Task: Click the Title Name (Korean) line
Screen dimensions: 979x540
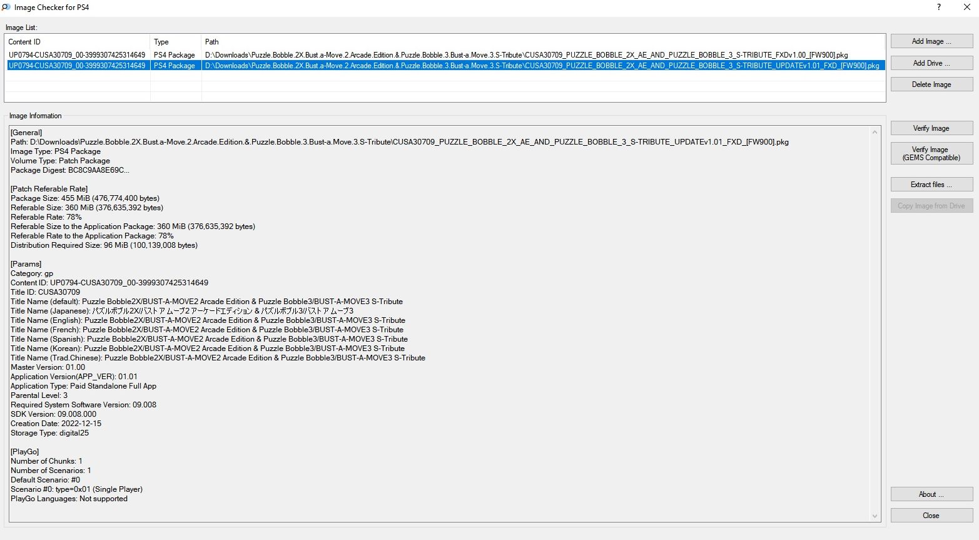Action: pyautogui.click(x=208, y=349)
